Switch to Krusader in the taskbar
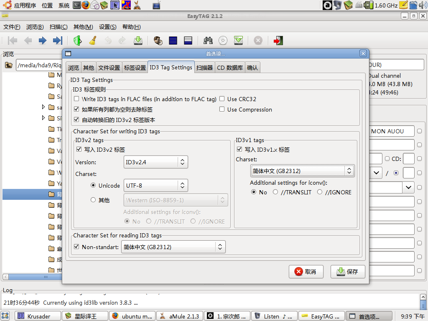 click(x=37, y=316)
